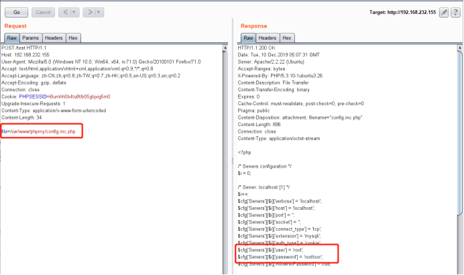Click the Cancel button
464x275 pixels.
[x=43, y=13]
